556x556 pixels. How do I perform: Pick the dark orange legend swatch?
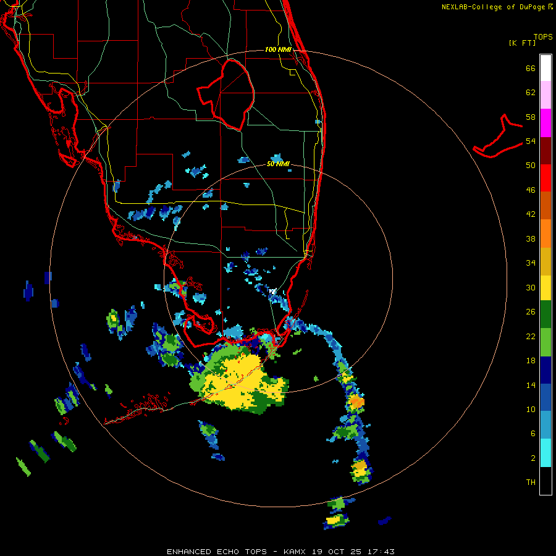click(545, 206)
